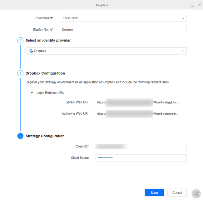Click the Dropbox Configuration heading

pos(45,73)
